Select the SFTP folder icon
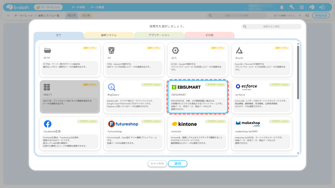 (48, 51)
